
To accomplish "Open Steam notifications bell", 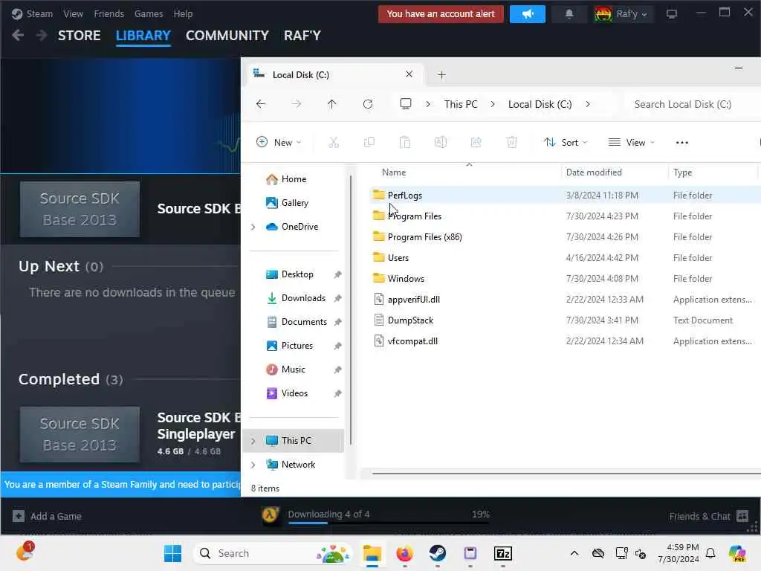I will (x=569, y=14).
